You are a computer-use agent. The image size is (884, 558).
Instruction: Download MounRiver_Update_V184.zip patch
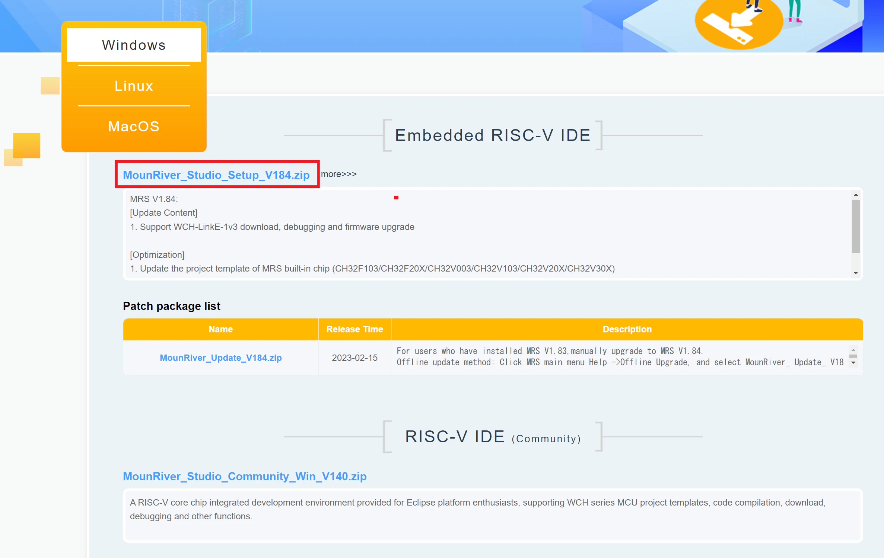point(221,357)
